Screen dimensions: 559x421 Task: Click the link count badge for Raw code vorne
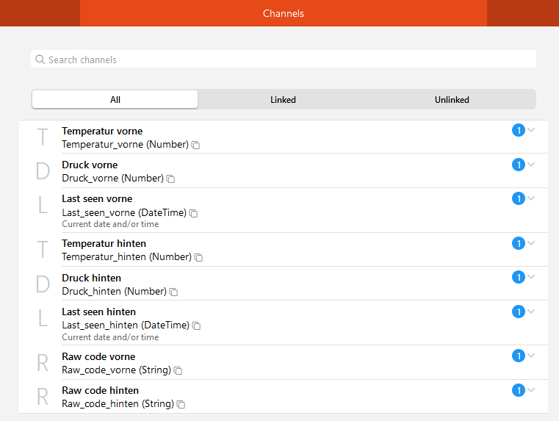518,356
